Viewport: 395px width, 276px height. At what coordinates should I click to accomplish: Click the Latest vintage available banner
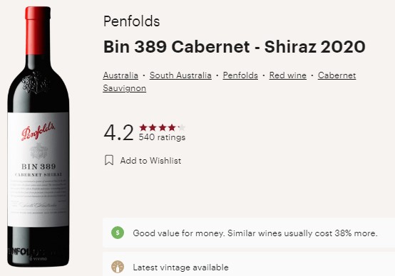coord(249,264)
